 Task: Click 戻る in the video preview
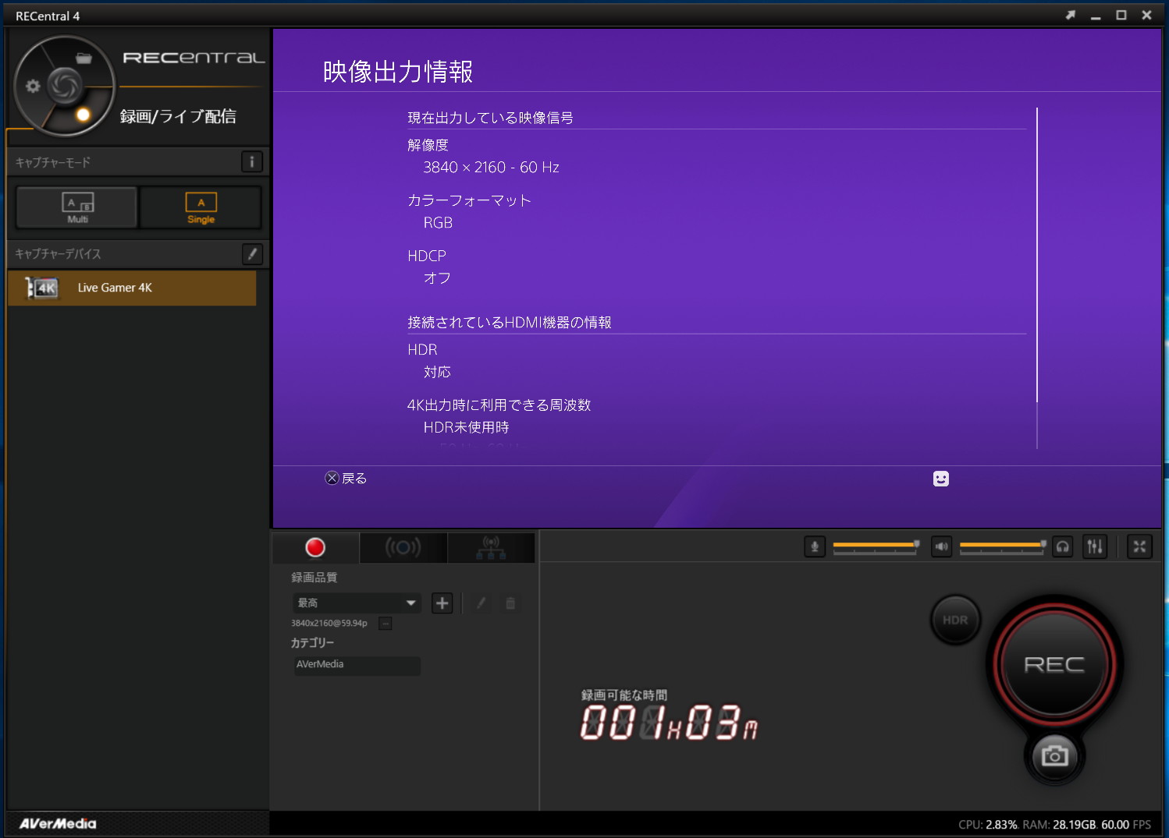(346, 478)
